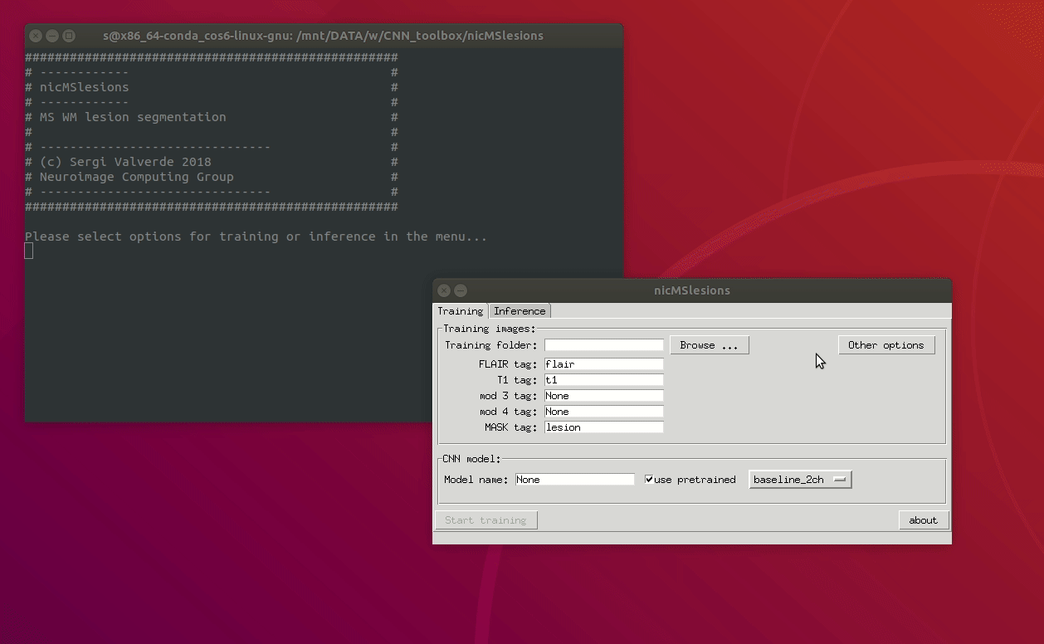This screenshot has height=644, width=1044.
Task: Select the Training tab
Action: (461, 311)
